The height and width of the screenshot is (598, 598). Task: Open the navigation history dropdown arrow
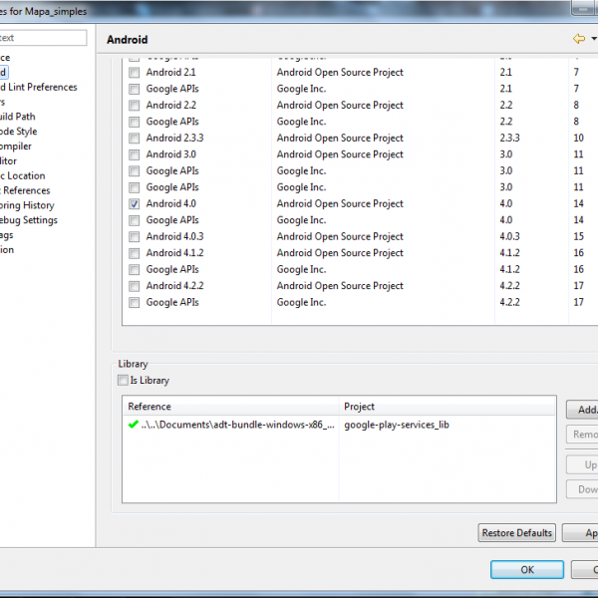(x=594, y=39)
